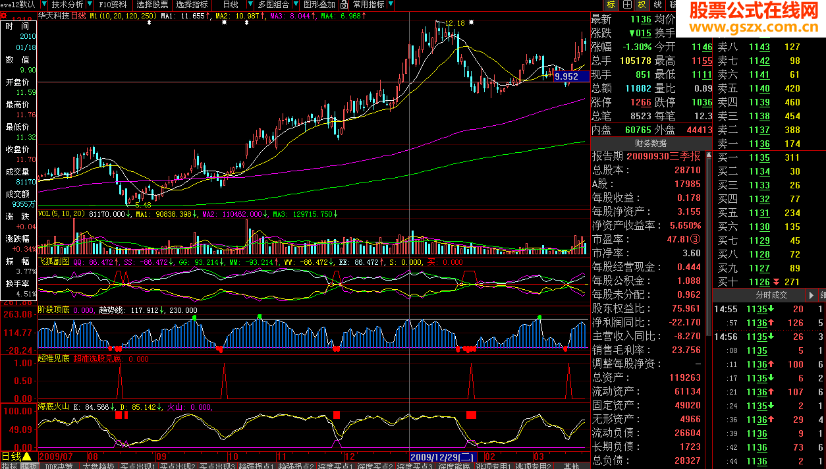Switch to the 深度买点3 tab
826x469 pixels.
point(415,465)
